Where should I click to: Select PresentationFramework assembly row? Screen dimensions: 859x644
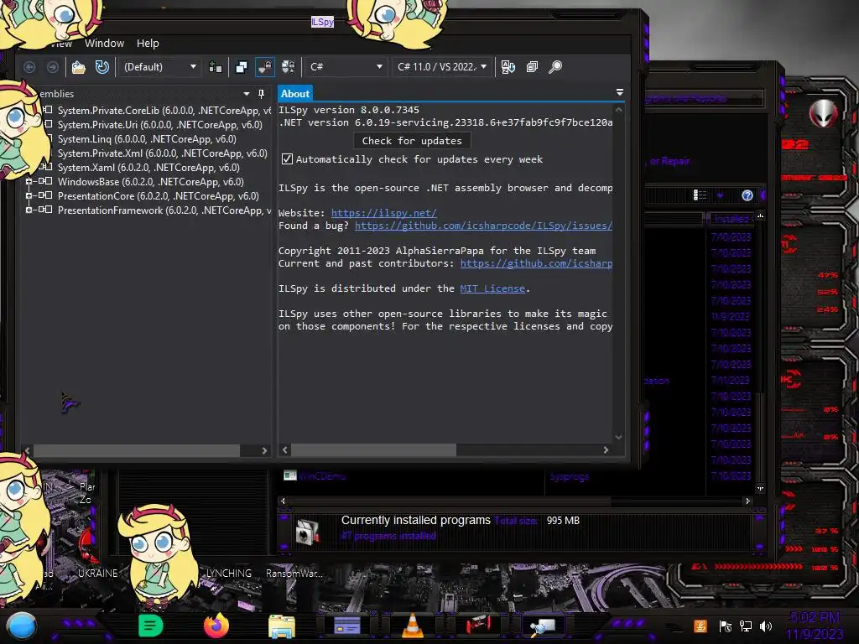(x=164, y=210)
